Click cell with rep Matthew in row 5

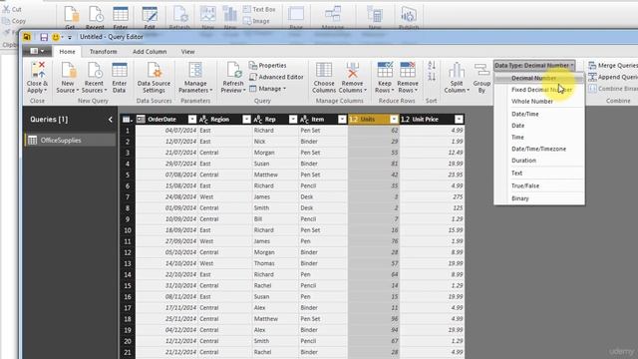tap(275, 175)
